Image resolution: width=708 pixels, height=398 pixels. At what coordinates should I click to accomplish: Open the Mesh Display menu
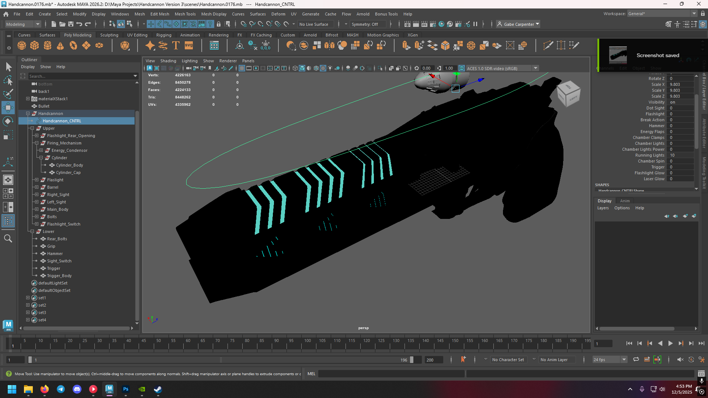[214, 14]
